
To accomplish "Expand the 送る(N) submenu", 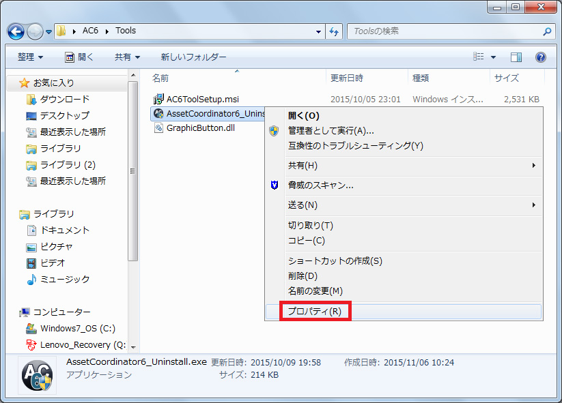I will coord(404,205).
